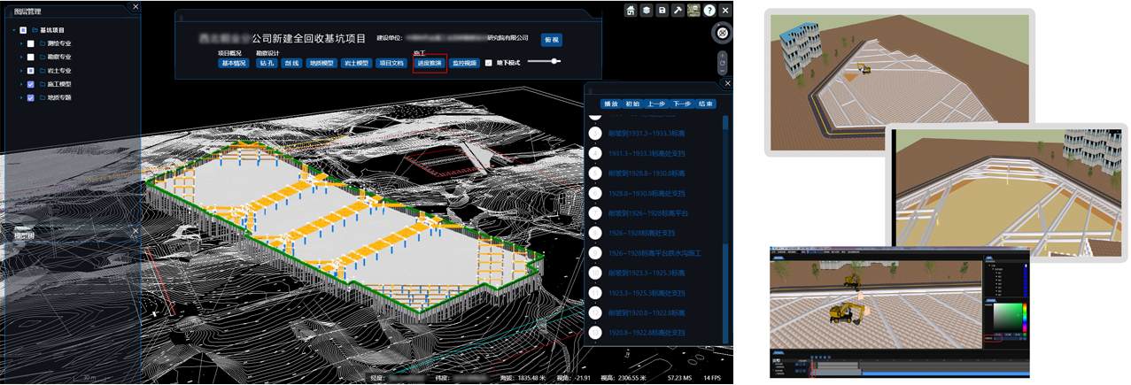Check the 测绘专业 layer checkbox
The height and width of the screenshot is (385, 1131).
pos(31,43)
